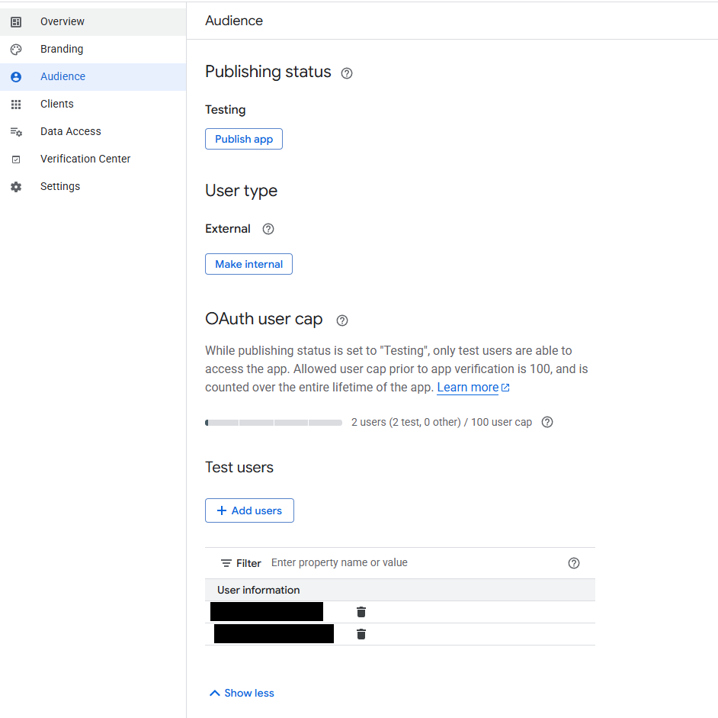
Task: Click the Testing status text
Action: (x=226, y=110)
